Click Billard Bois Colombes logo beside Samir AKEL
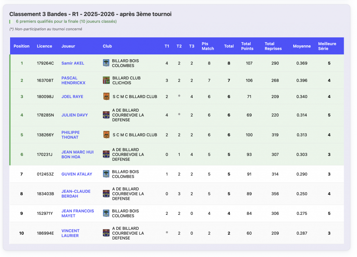The width and height of the screenshot is (357, 257). 106,63
